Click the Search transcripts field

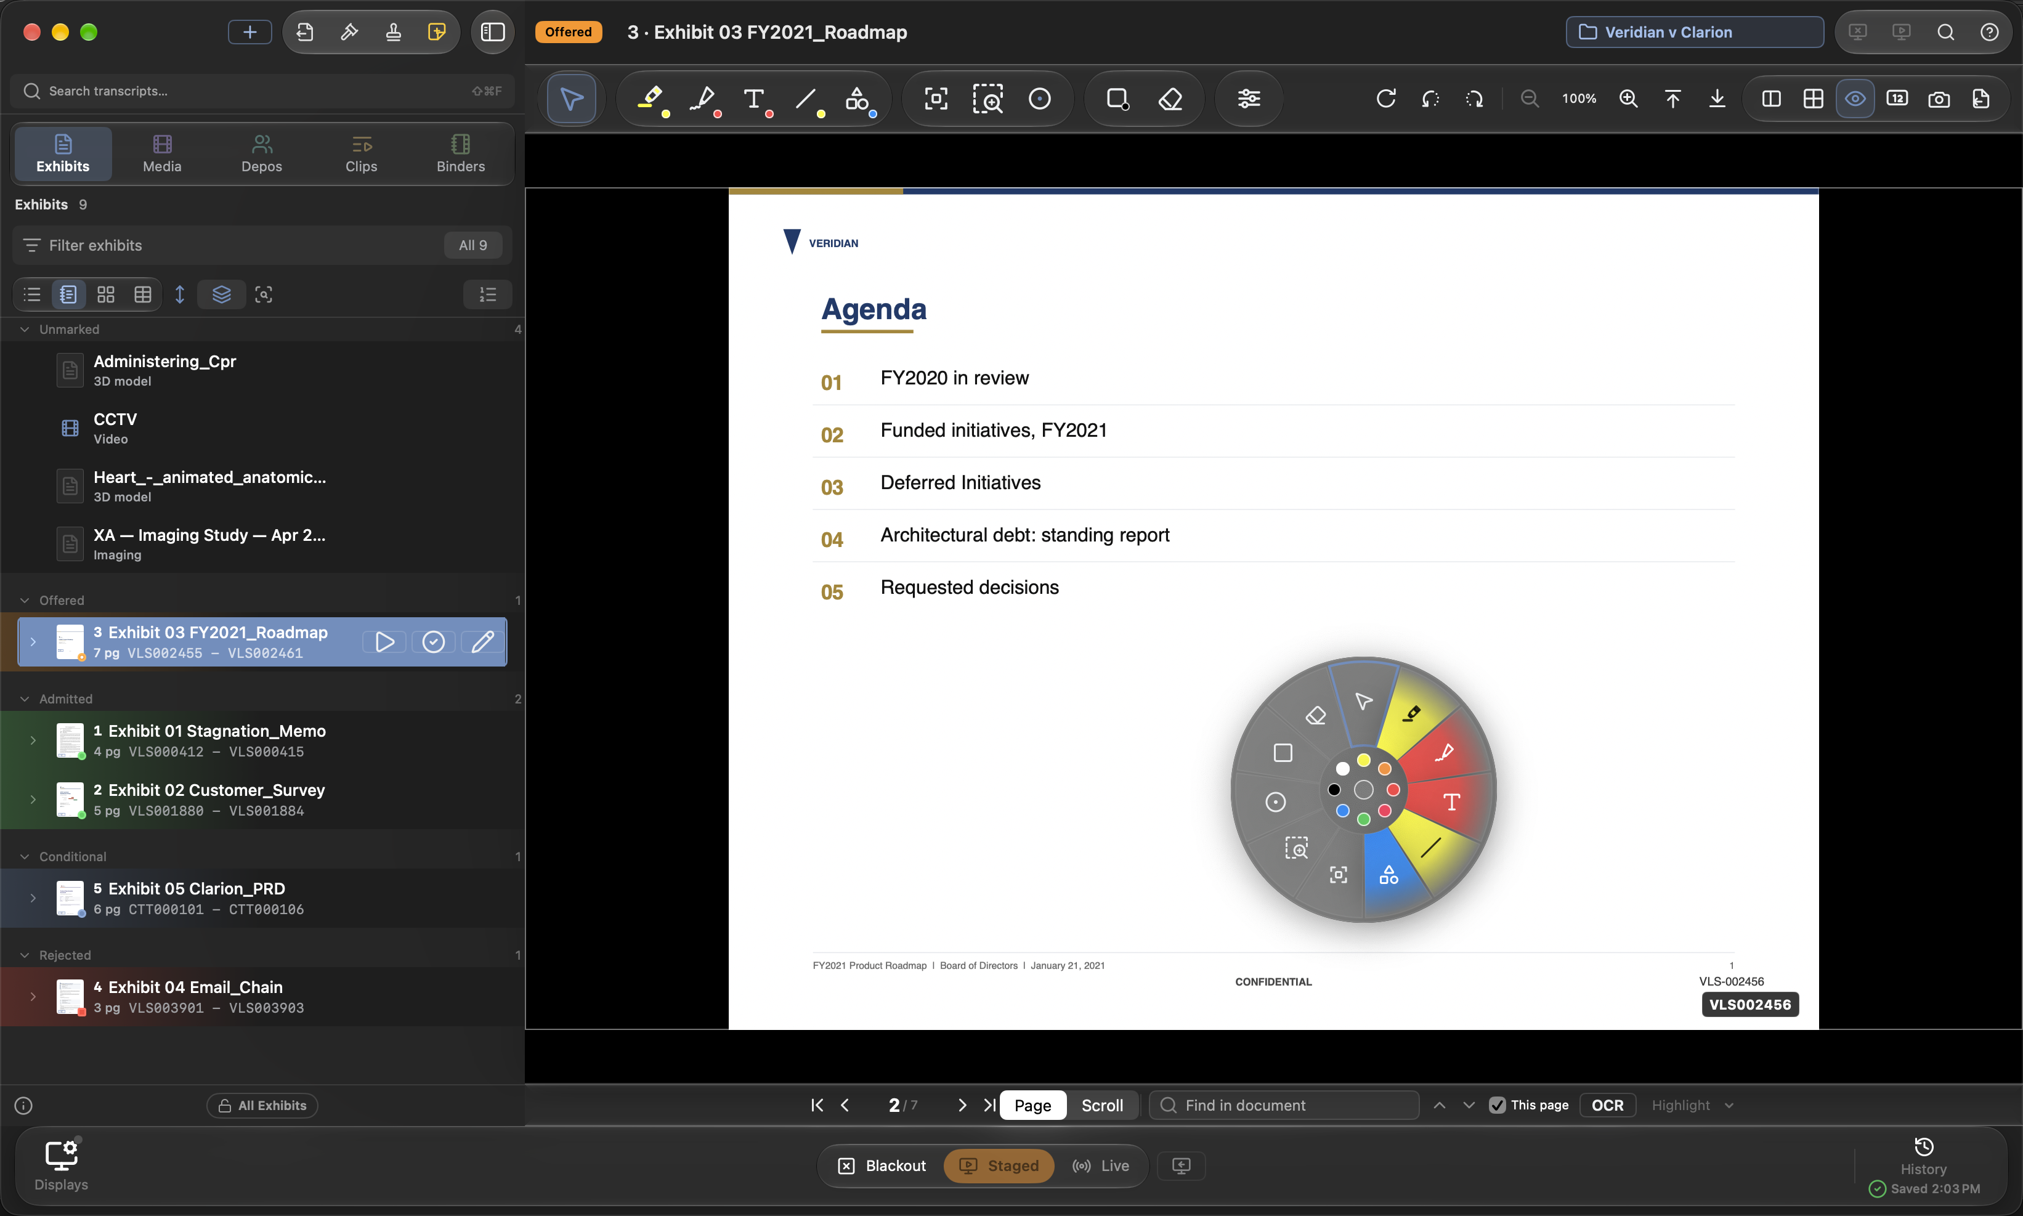[x=262, y=91]
